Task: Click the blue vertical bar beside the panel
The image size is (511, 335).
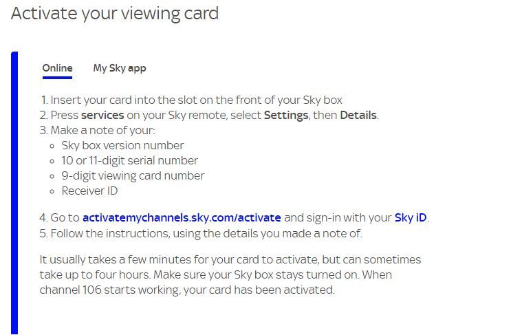Action: pos(14,193)
